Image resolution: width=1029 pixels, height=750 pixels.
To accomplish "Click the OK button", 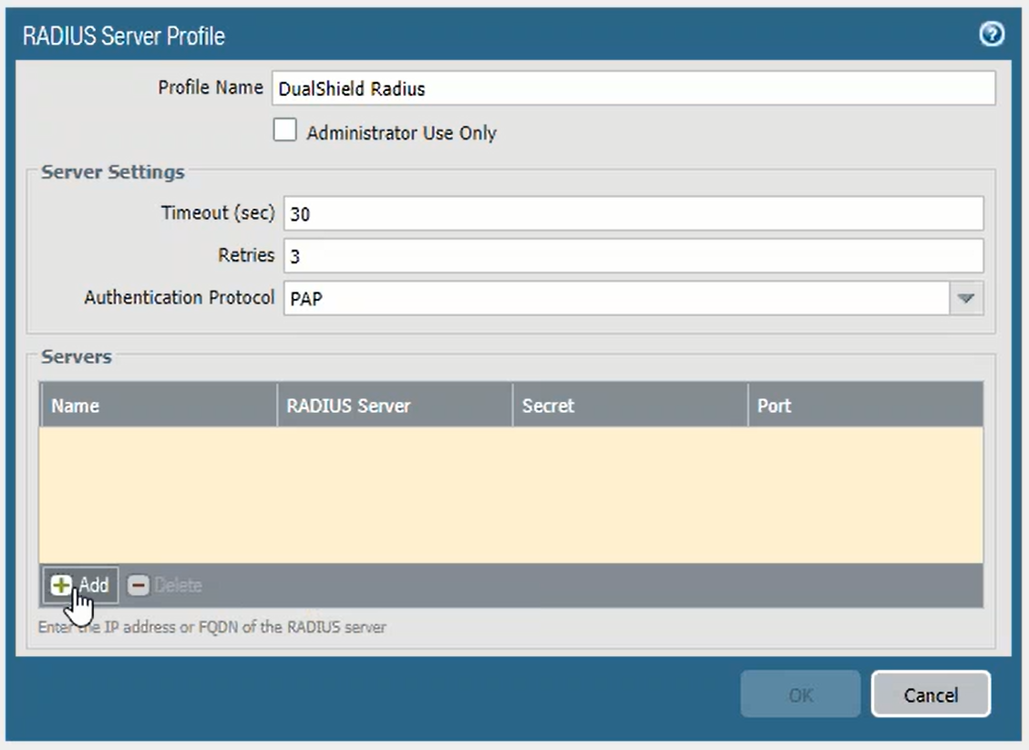I will pos(800,695).
